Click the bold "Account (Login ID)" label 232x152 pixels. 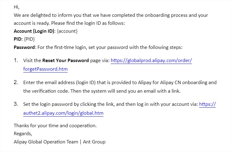pos(34,31)
